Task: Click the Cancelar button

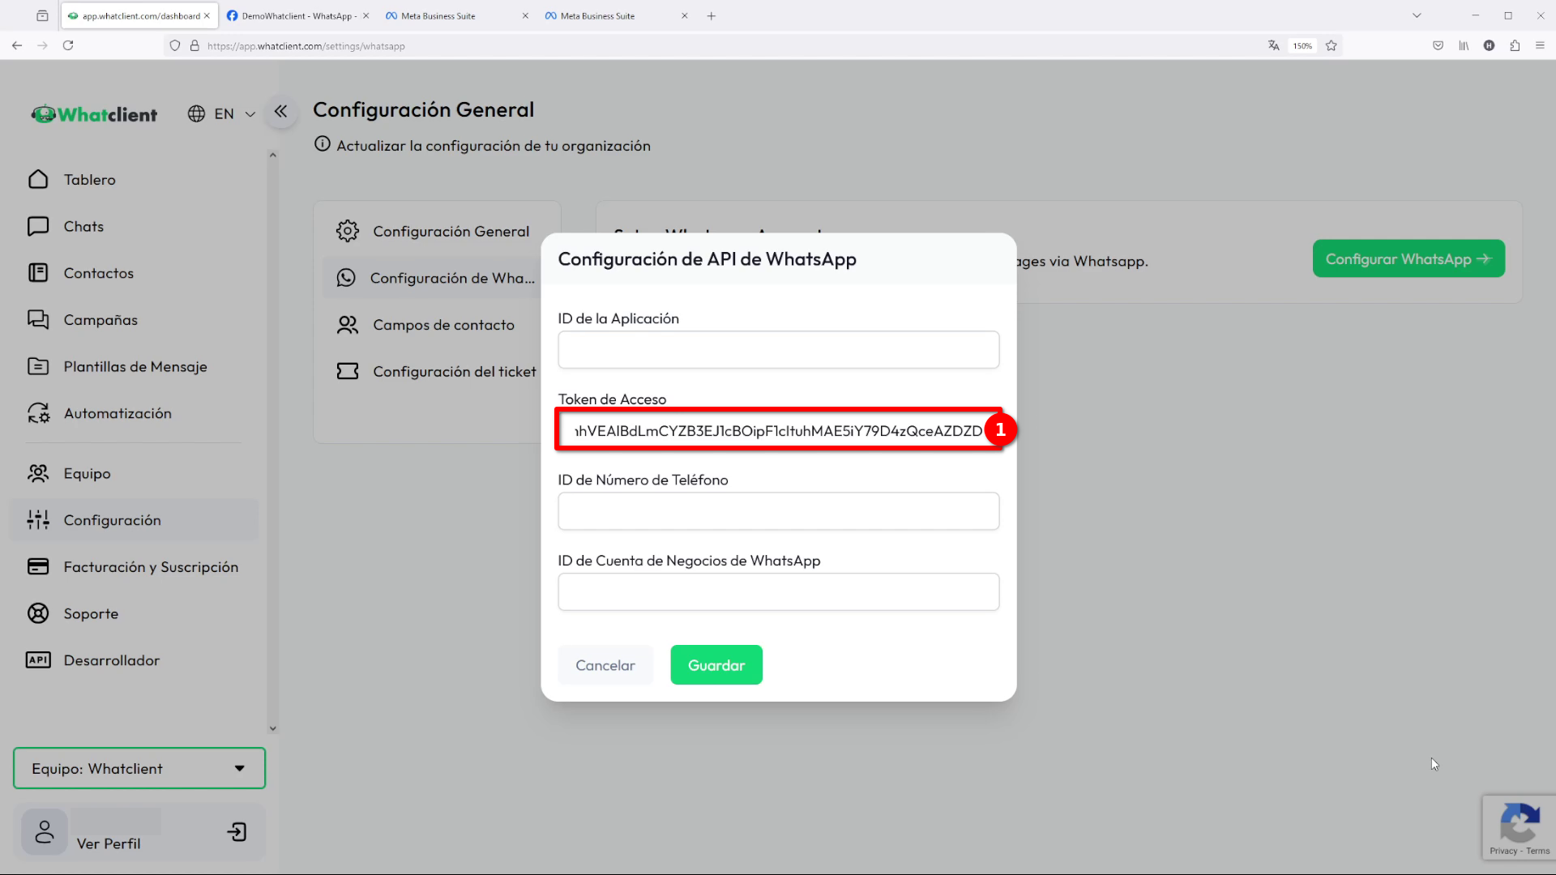Action: (x=605, y=665)
